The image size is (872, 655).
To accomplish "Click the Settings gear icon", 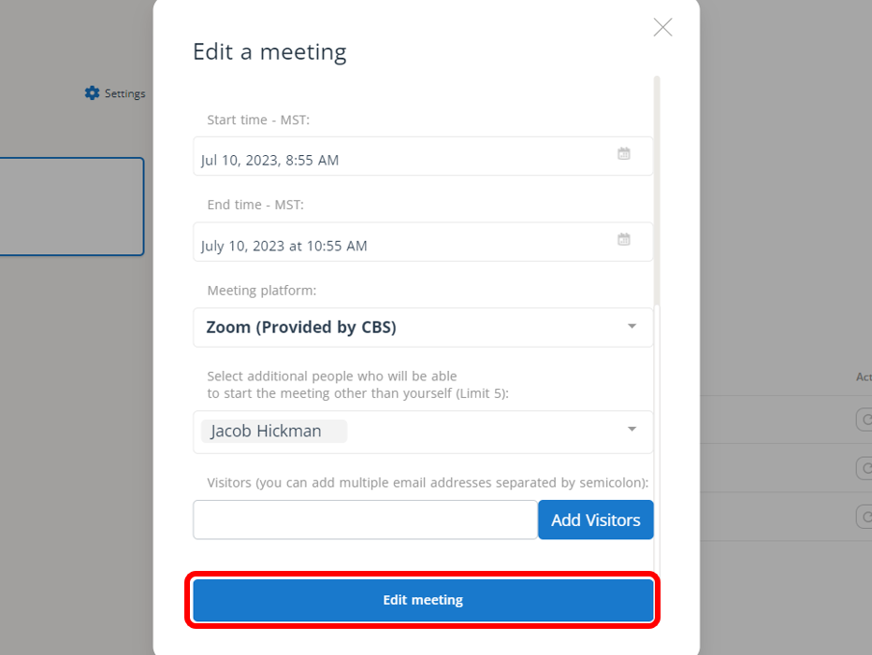I will point(92,93).
